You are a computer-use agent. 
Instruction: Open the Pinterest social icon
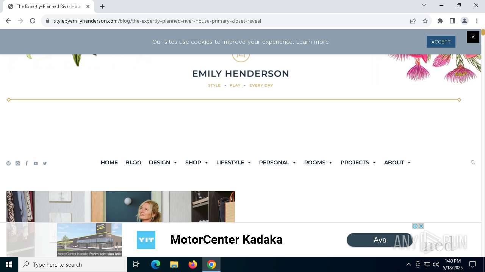[x=8, y=164]
